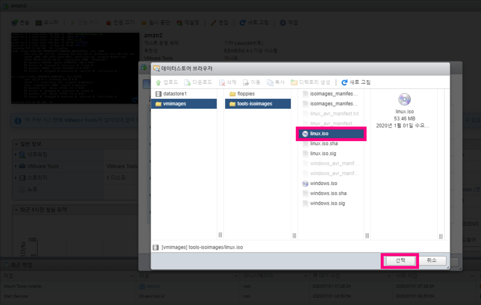This screenshot has width=481, height=305.
Task: Click the 취소 cancel button
Action: point(431,260)
